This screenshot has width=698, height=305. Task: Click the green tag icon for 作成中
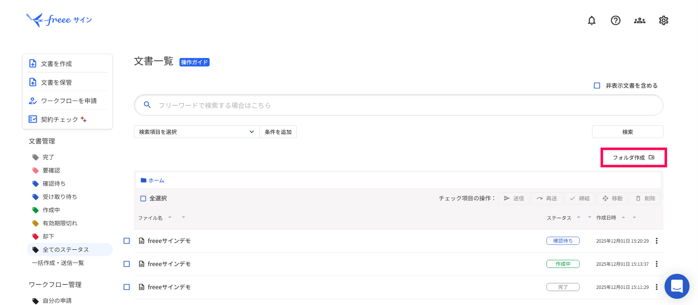click(x=36, y=210)
